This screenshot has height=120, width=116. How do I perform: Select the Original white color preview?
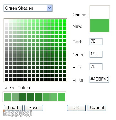[x=100, y=13]
